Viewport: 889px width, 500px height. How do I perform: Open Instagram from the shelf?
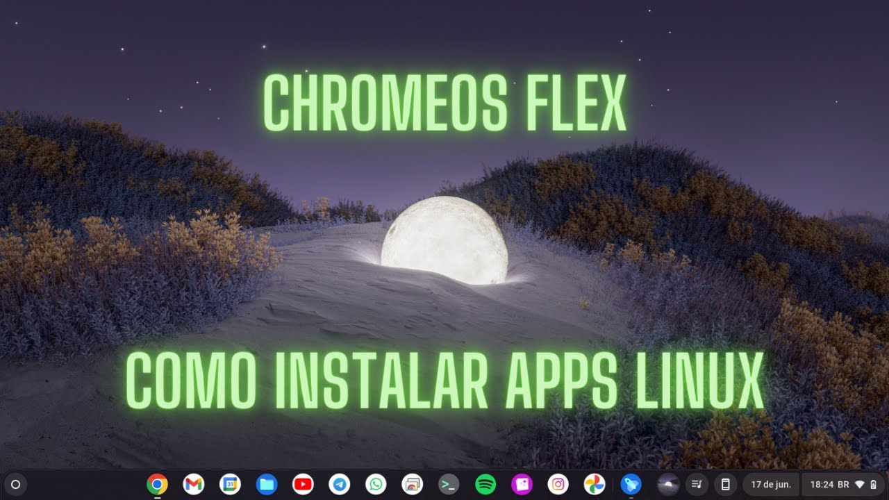point(558,484)
